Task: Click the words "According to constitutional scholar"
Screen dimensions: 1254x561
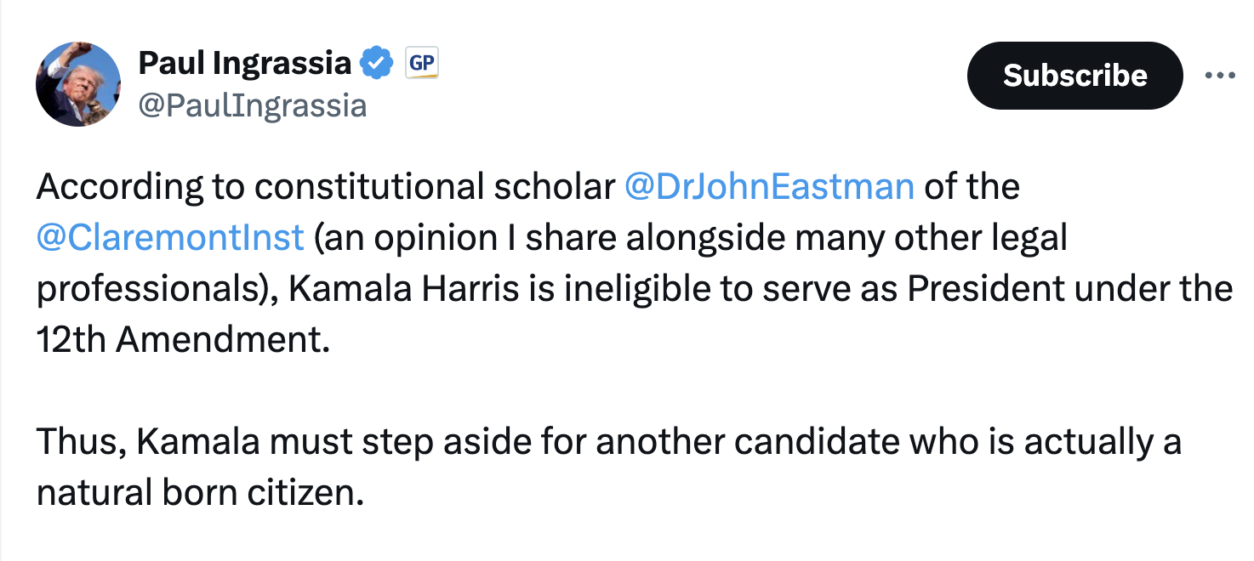Action: pyautogui.click(x=326, y=187)
